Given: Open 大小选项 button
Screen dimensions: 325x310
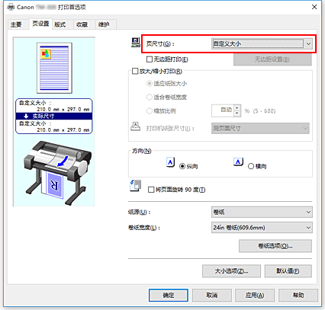Looking at the screenshot, I should tap(231, 271).
